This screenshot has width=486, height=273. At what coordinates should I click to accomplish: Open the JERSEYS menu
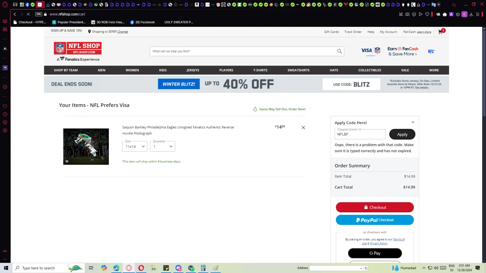tap(193, 70)
